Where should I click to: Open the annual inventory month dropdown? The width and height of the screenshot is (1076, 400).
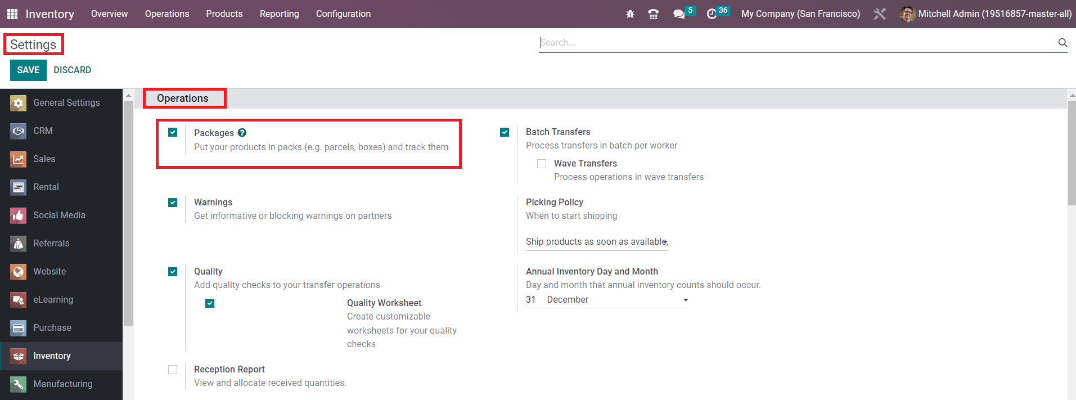[x=618, y=300]
